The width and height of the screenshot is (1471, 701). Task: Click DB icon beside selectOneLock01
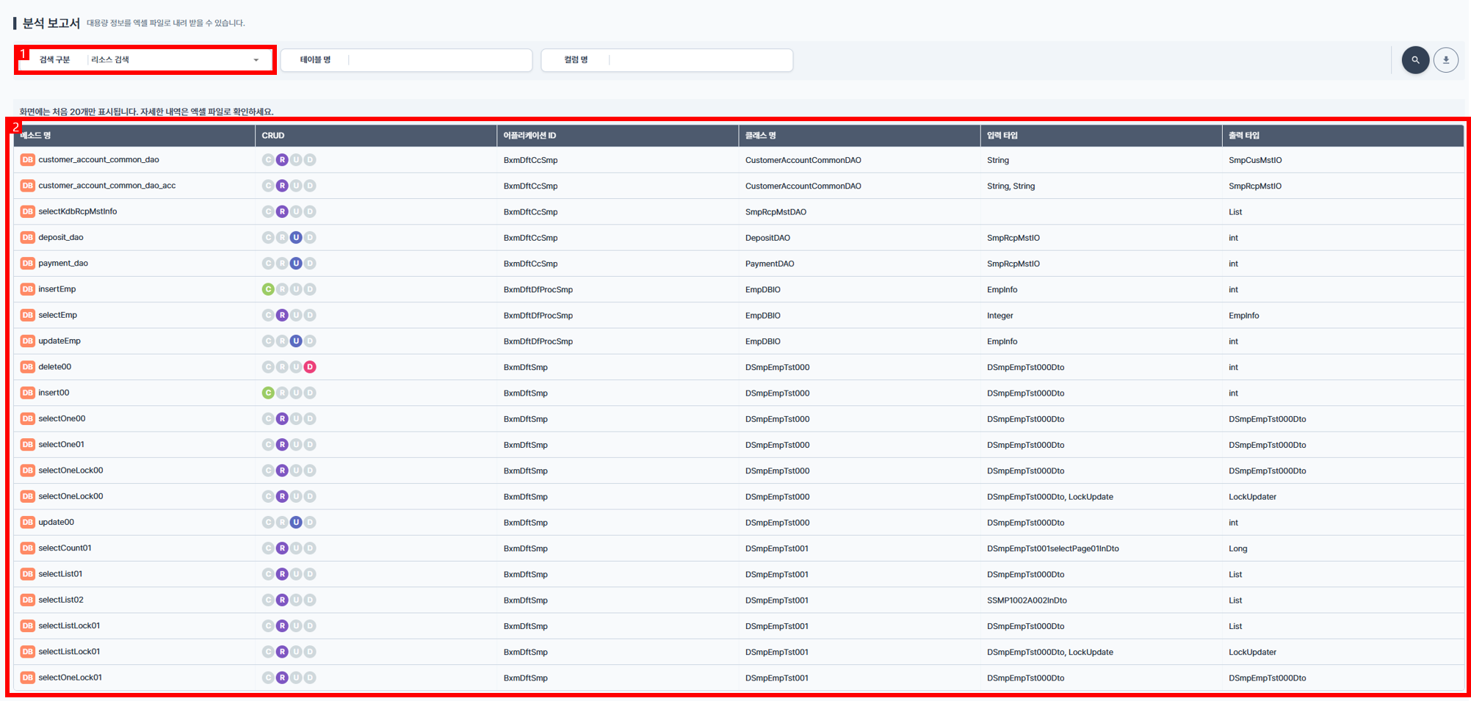[x=28, y=678]
